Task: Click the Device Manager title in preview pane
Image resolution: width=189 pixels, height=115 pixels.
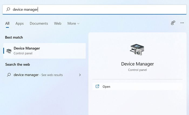Action: (x=137, y=64)
